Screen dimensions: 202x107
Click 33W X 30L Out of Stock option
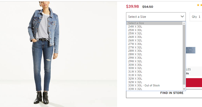[x=144, y=85]
